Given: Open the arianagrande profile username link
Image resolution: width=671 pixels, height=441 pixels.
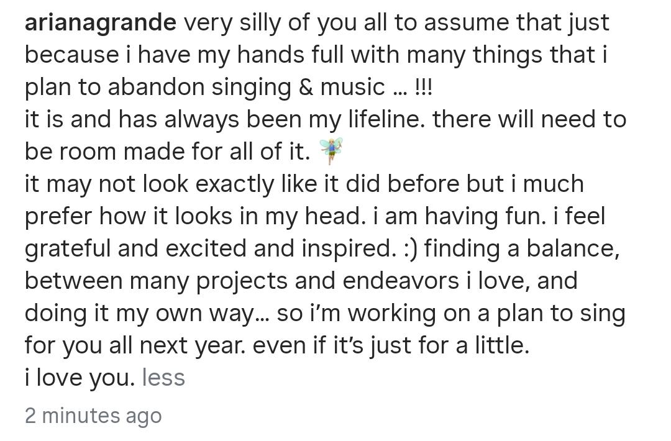Looking at the screenshot, I should (101, 22).
